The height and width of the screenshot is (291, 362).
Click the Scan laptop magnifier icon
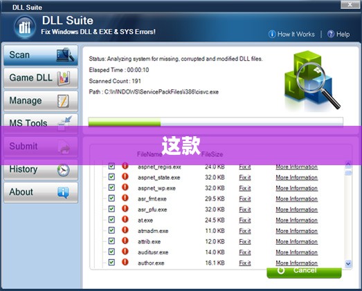[x=65, y=55]
